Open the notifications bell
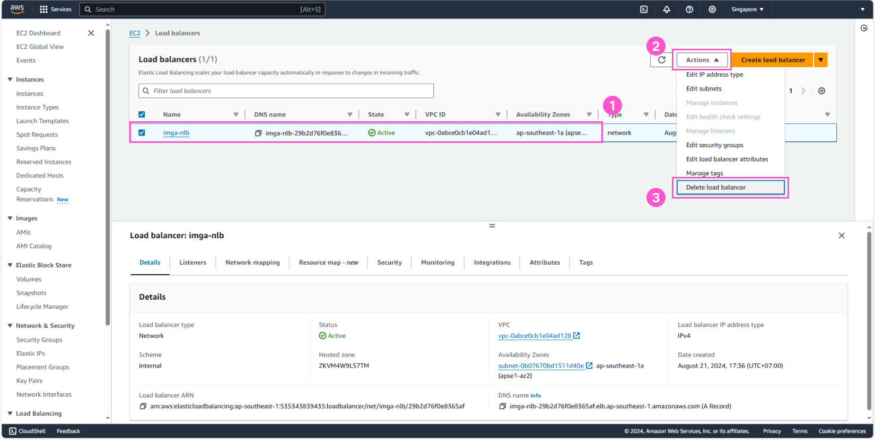This screenshot has height=440, width=875. coord(667,9)
